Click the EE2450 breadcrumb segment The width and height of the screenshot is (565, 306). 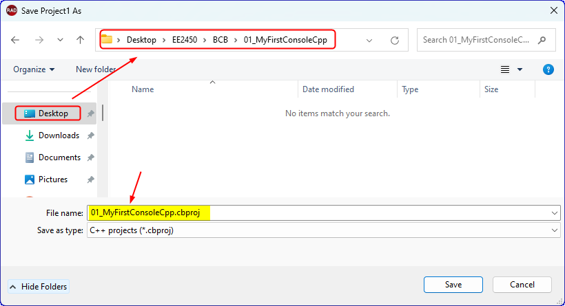185,40
